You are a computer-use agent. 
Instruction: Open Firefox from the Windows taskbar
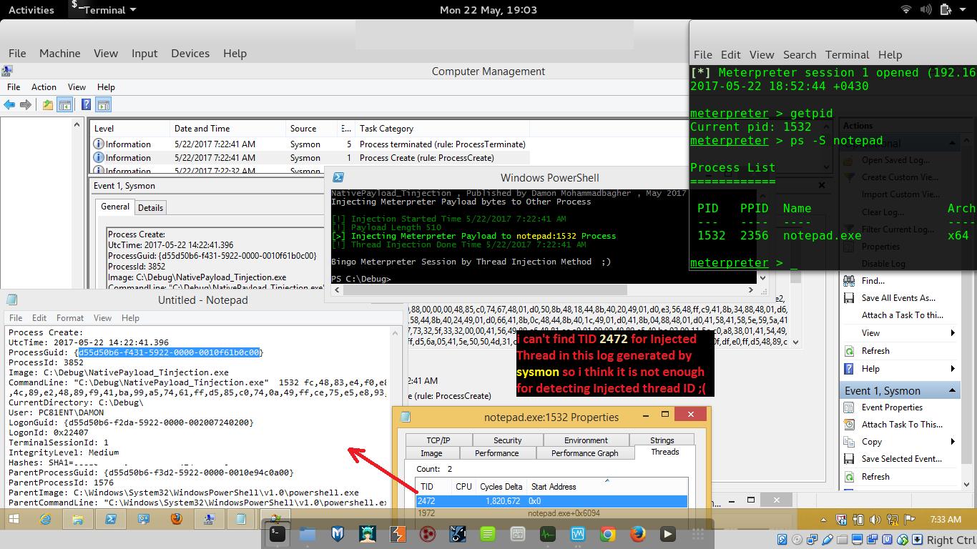[x=176, y=519]
